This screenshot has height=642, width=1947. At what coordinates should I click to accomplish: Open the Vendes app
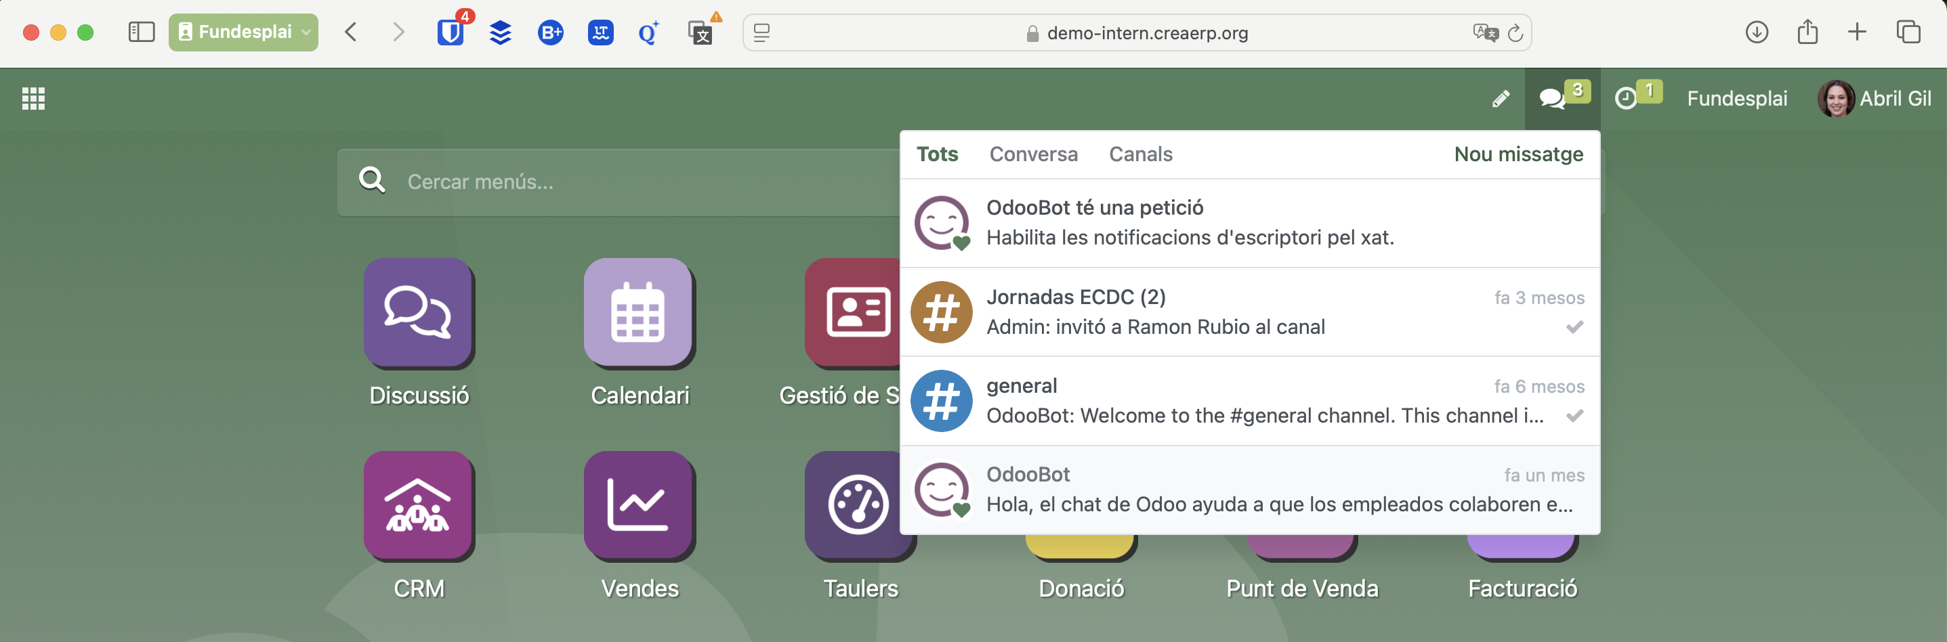639,505
